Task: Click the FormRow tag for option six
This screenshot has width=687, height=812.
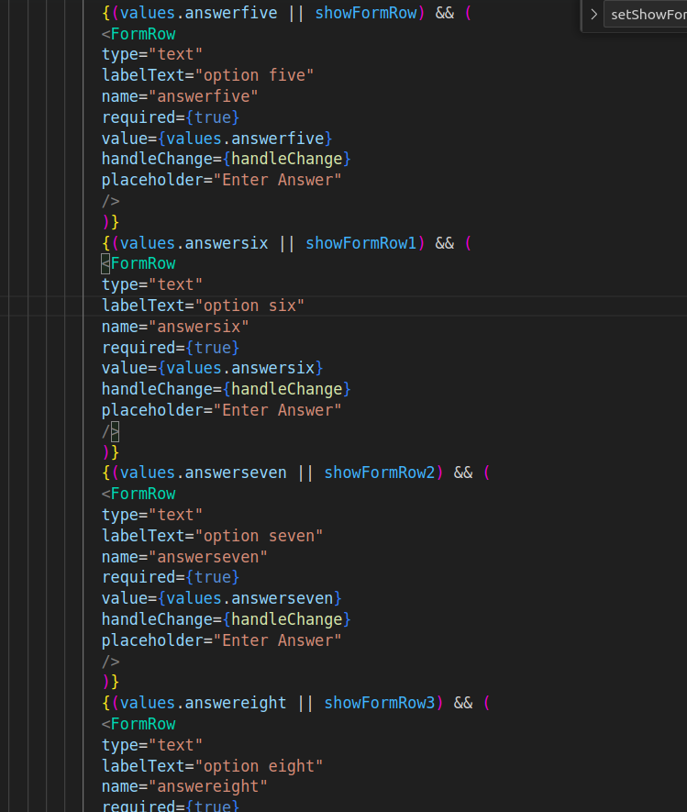Action: coord(142,264)
